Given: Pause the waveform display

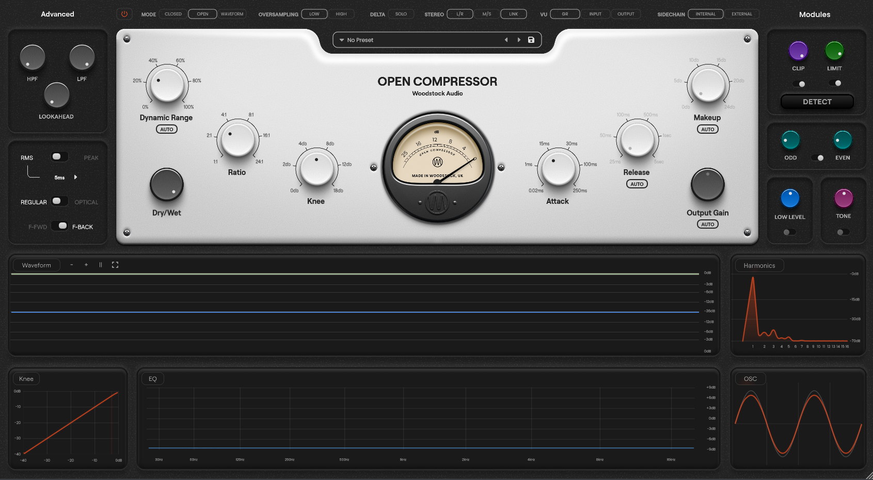Looking at the screenshot, I should (101, 265).
